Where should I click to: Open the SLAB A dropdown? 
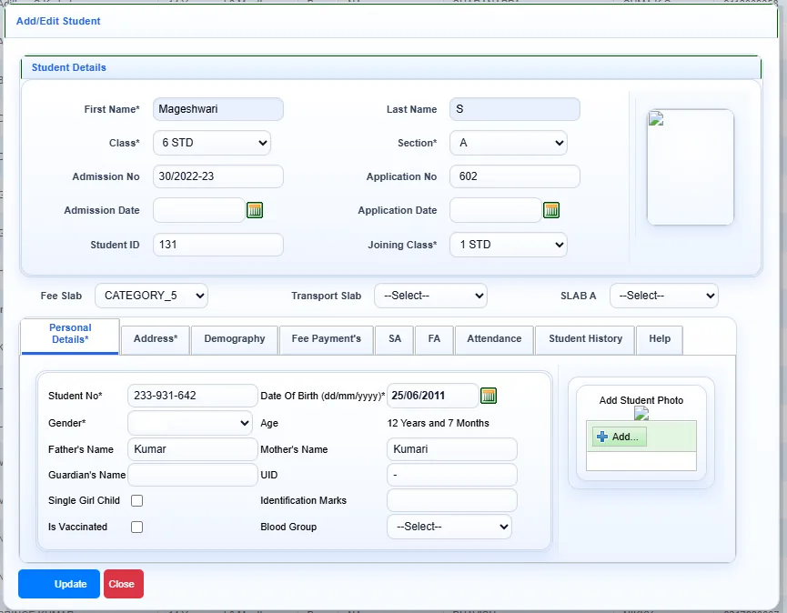[x=664, y=296]
